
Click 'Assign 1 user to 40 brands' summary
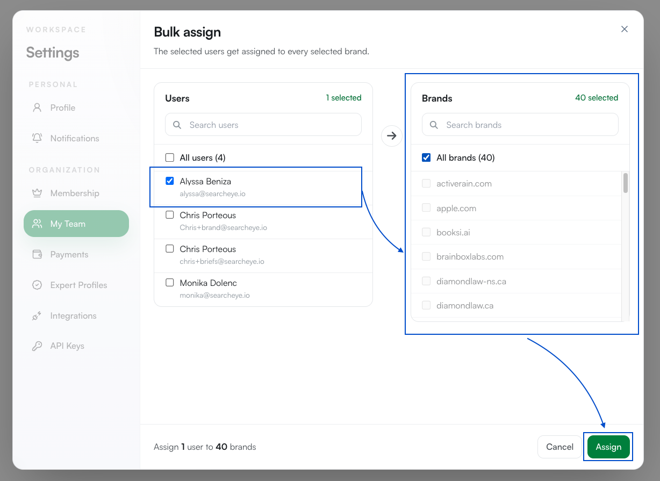[x=205, y=447]
